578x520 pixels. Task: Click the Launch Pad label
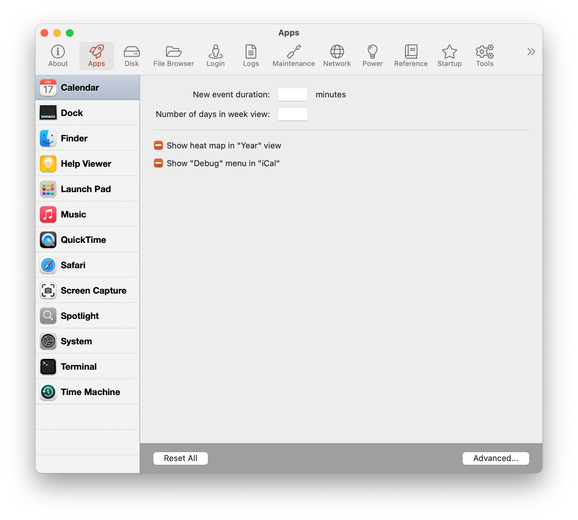pos(86,189)
